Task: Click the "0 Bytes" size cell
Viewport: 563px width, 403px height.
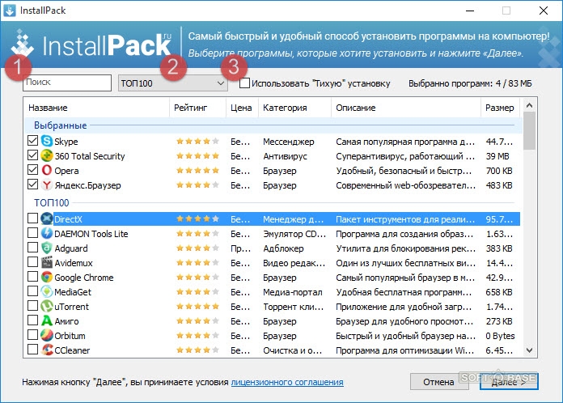Action: (x=500, y=336)
